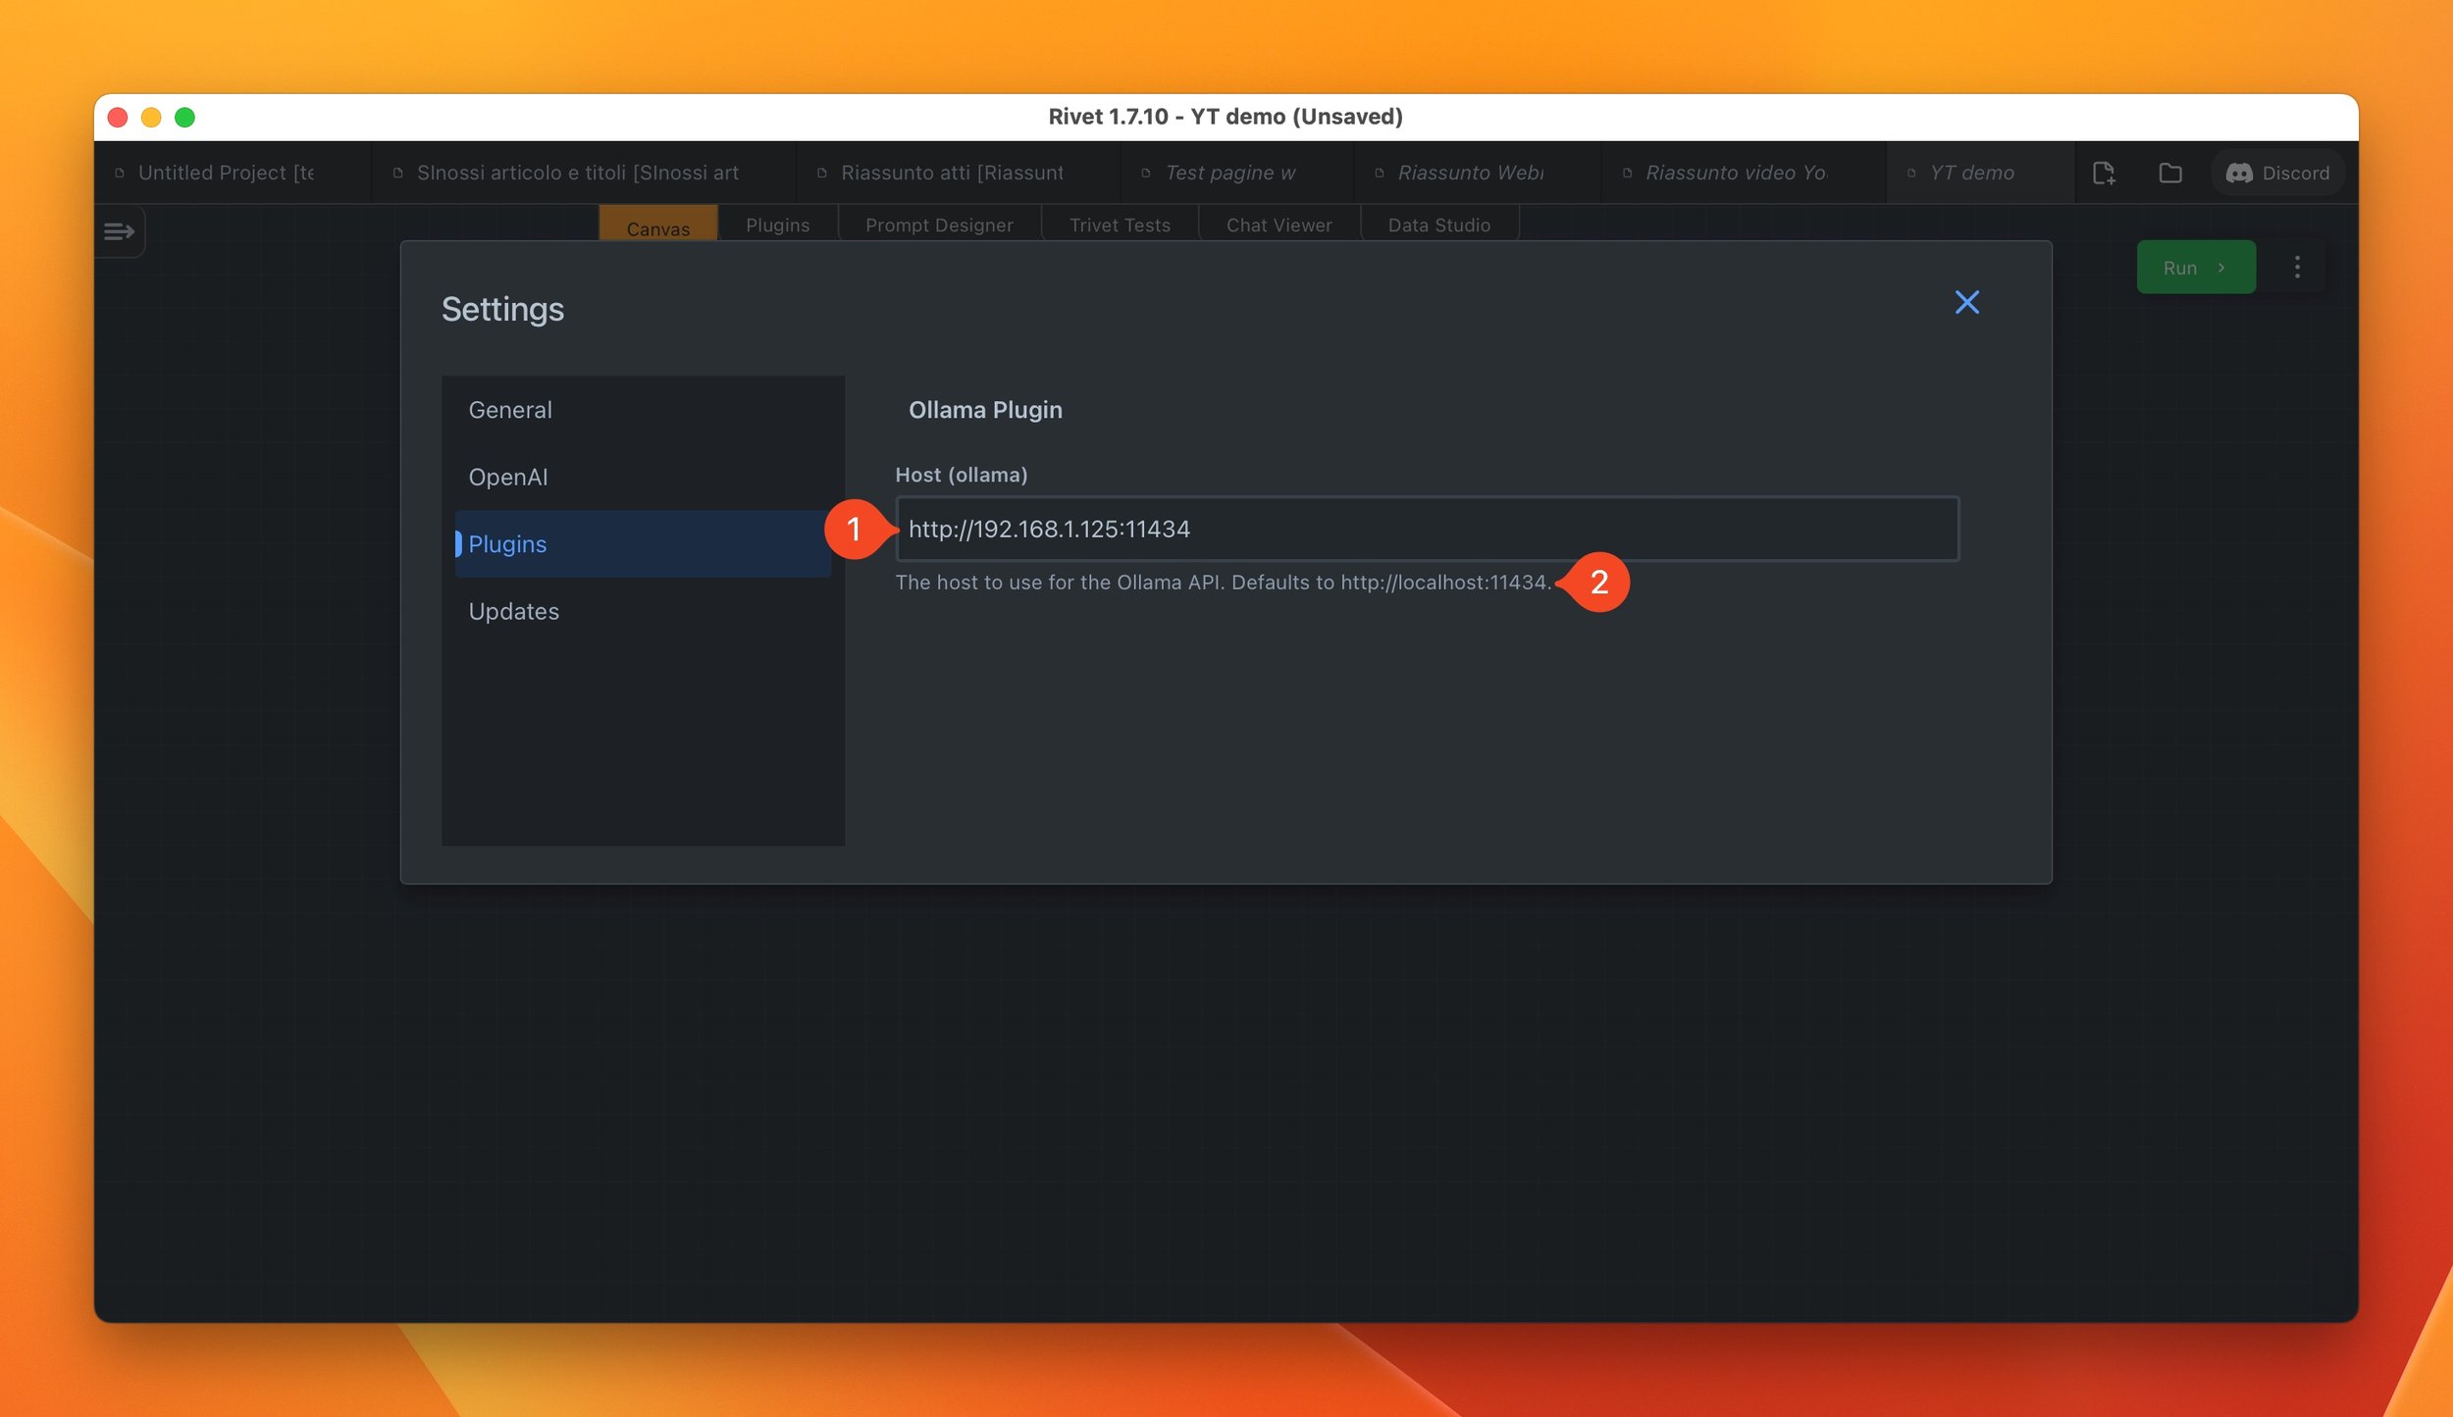Click the new project icon
2453x1417 pixels.
click(2103, 174)
